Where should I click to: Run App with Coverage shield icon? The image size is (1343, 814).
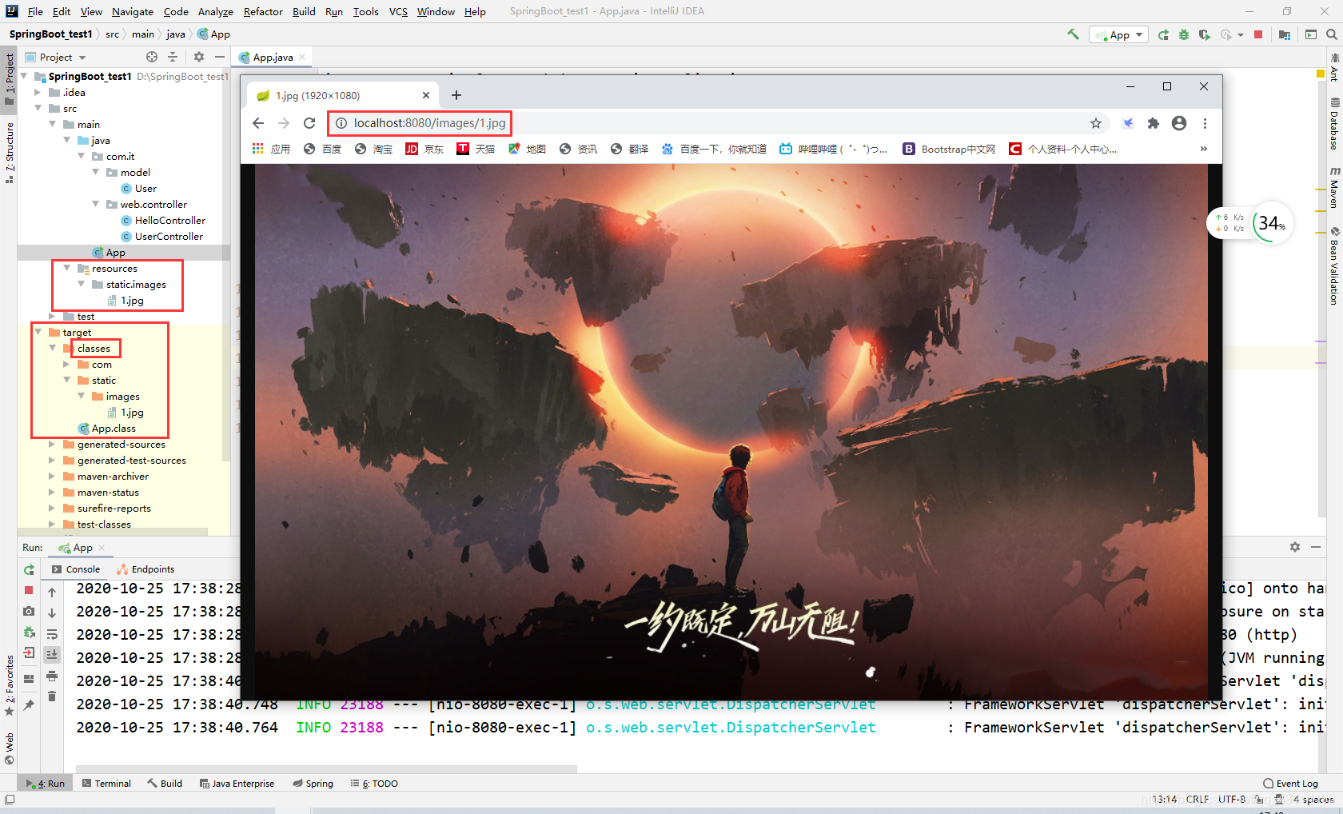point(1204,34)
